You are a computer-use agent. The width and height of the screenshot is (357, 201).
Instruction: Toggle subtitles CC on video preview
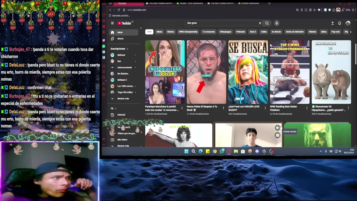278,135
